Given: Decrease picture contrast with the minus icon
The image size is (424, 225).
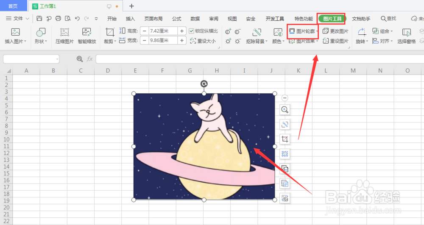Looking at the screenshot, I should click(x=238, y=32).
